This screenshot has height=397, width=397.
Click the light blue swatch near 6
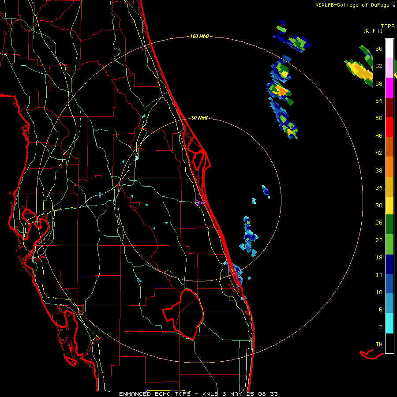(x=390, y=303)
